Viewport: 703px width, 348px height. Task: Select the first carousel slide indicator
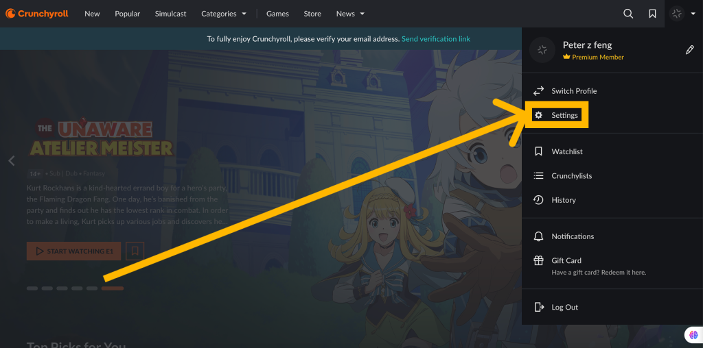coord(32,288)
